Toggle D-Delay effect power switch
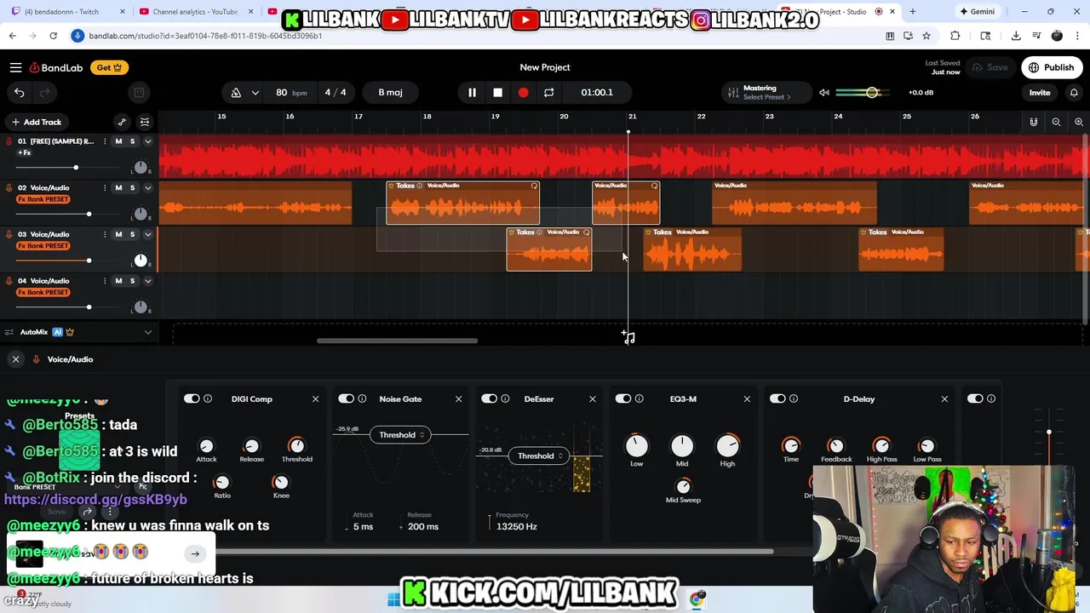 pos(777,398)
